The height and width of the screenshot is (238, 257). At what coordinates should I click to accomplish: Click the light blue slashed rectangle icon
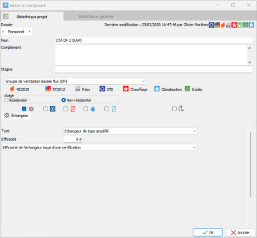coord(114,109)
